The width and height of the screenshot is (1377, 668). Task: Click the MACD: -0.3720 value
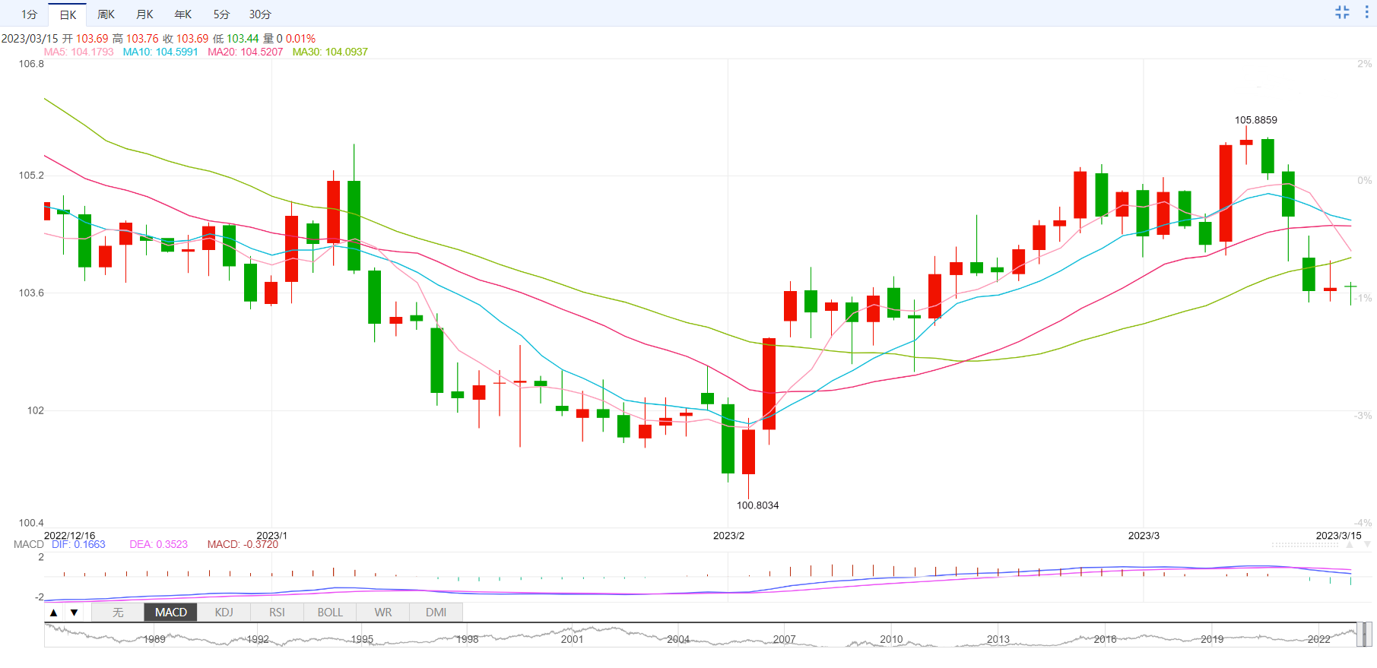point(243,544)
